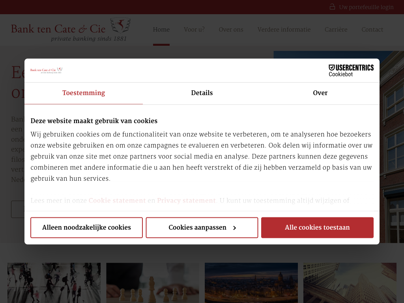
Task: Switch to the Over tab
Action: pyautogui.click(x=320, y=93)
